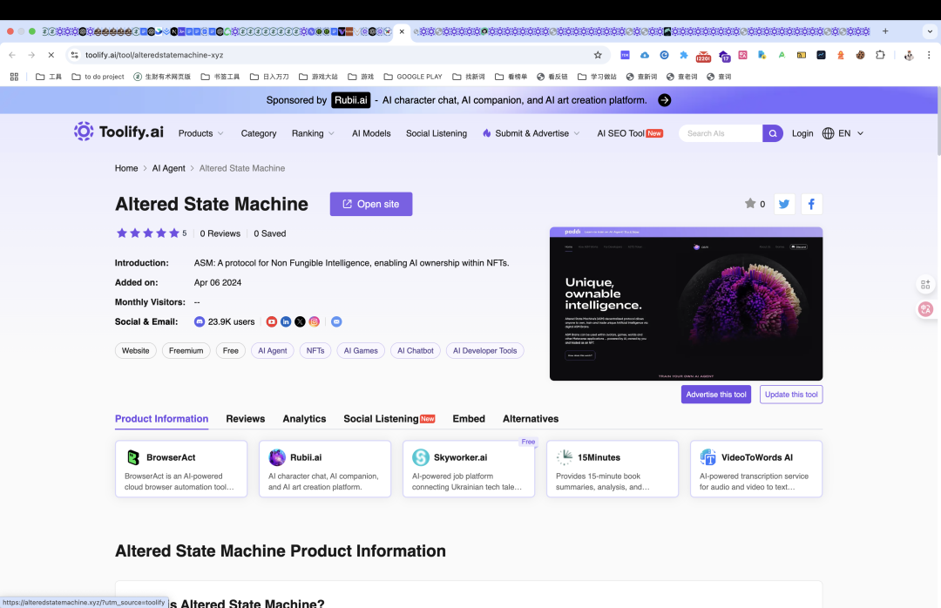Switch to the Alternatives tab
Screen dimensions: 941x608
tap(531, 419)
